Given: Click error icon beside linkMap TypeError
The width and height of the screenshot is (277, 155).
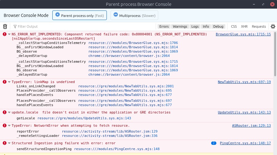Looking at the screenshot, I should [x=5, y=82].
